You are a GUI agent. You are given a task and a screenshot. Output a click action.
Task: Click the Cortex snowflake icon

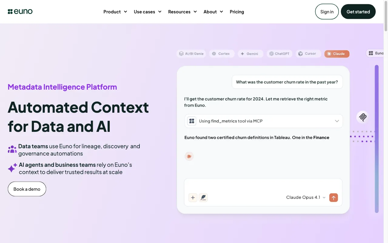click(214, 54)
